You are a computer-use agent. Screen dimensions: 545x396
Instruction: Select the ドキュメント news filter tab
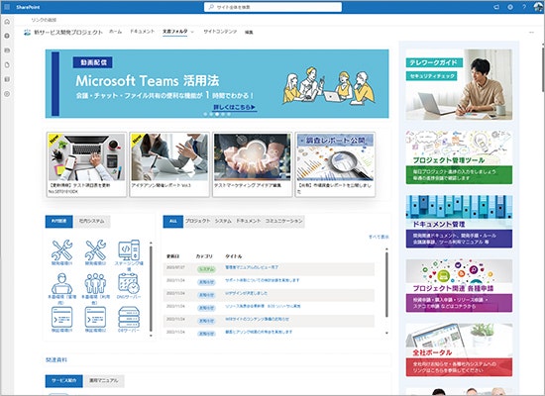point(248,221)
